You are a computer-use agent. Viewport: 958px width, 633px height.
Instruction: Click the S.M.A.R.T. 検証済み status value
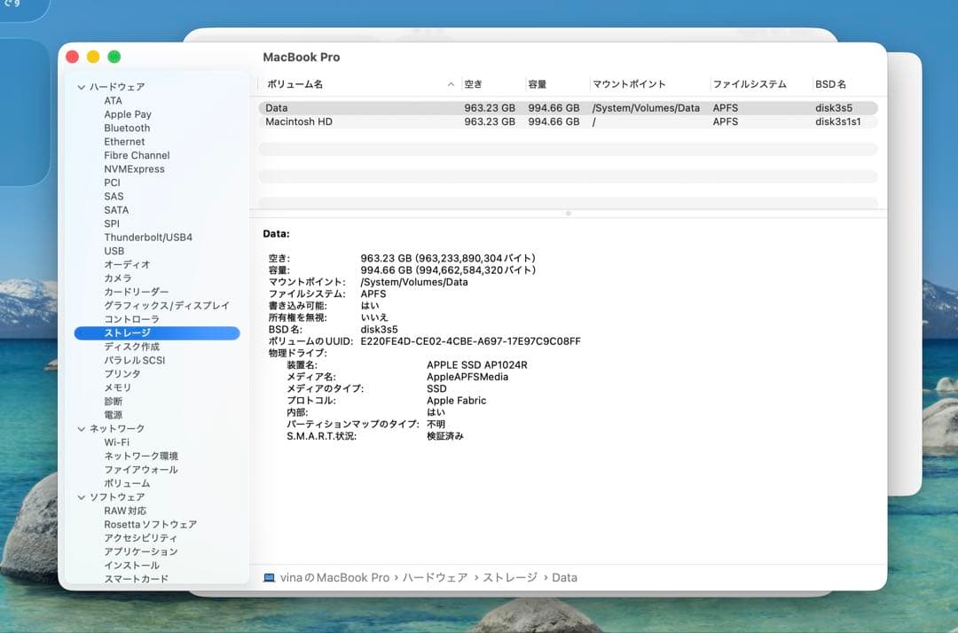point(445,436)
